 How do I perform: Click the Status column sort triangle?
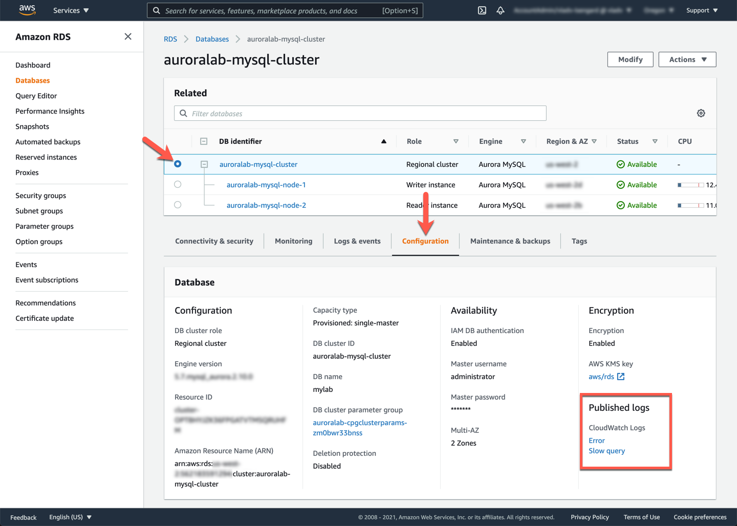[x=655, y=141]
